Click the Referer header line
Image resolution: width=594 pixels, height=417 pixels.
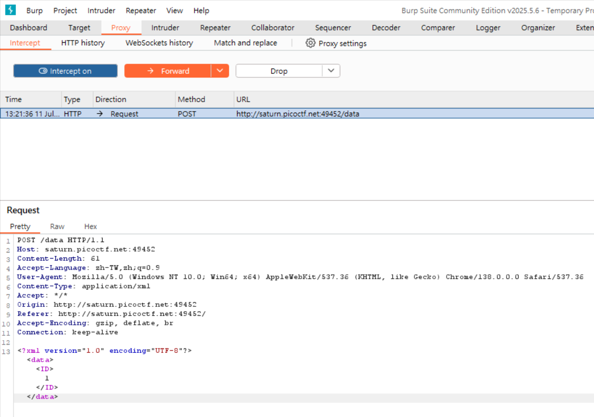click(x=112, y=314)
